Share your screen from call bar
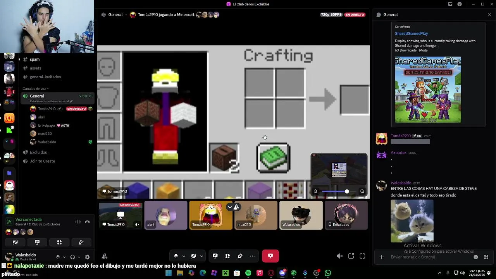The height and width of the screenshot is (279, 496). click(x=215, y=256)
